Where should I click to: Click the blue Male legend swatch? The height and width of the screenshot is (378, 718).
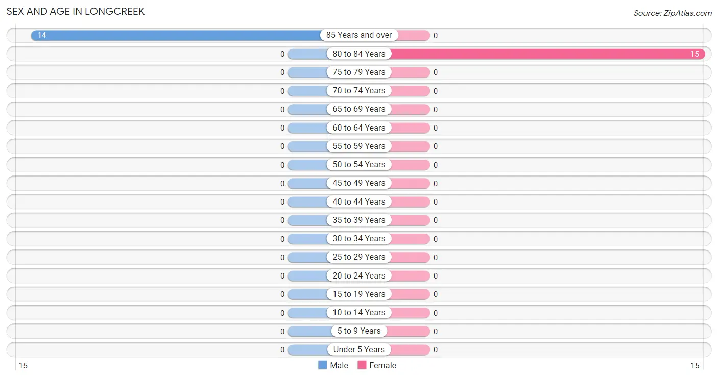point(322,365)
